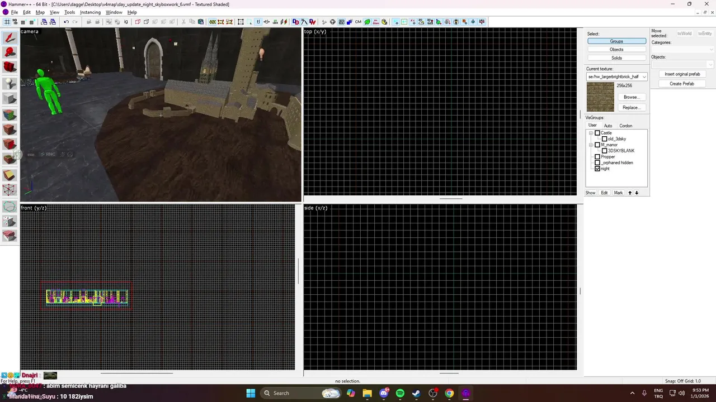
Task: Switch to the User visgroups tab
Action: click(592, 125)
